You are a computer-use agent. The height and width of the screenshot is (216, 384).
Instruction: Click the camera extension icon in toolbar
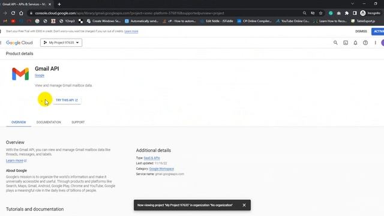tap(338, 13)
